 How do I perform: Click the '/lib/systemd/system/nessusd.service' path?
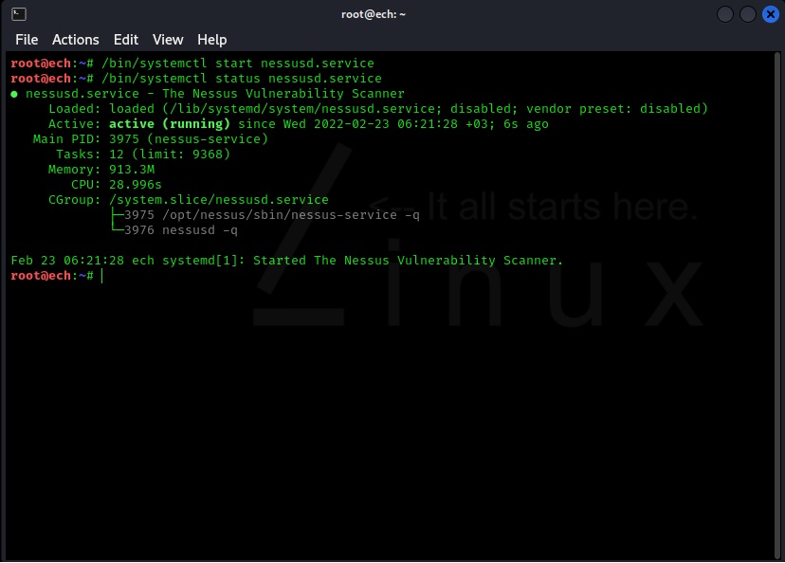pos(302,109)
